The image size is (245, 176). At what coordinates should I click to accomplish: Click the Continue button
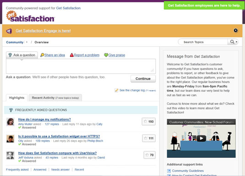click(x=143, y=79)
